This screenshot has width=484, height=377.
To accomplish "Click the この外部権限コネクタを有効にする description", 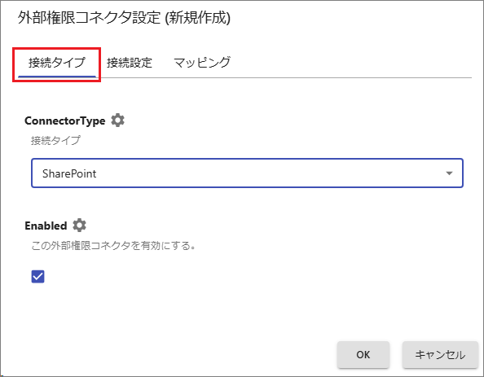I will [x=113, y=246].
